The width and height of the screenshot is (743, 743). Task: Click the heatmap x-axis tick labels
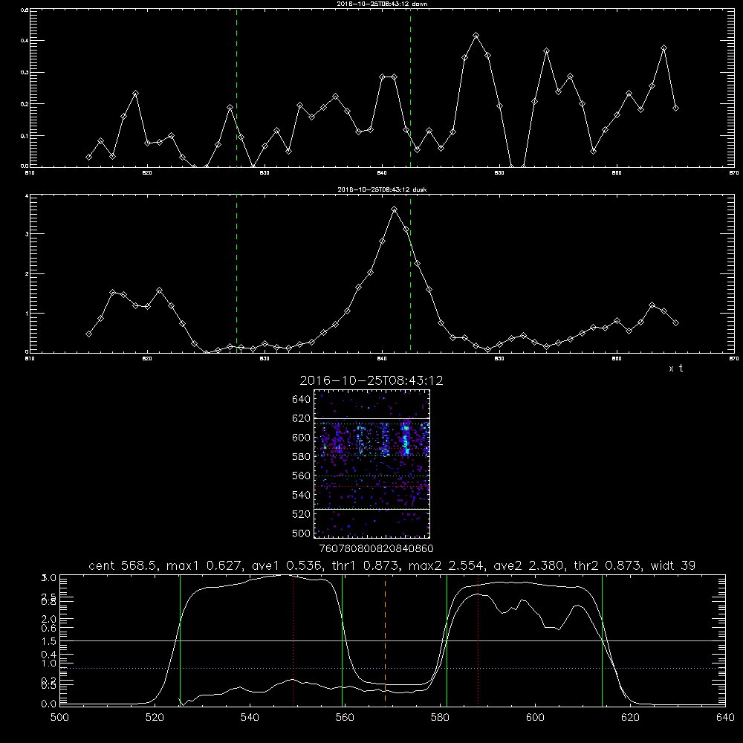[376, 548]
